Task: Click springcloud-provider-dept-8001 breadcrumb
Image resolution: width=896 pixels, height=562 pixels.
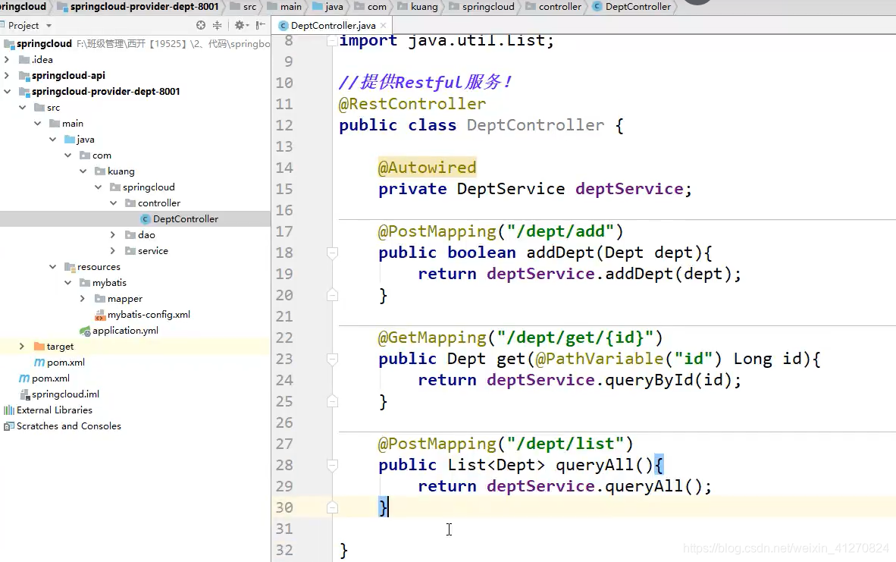Action: click(x=138, y=7)
